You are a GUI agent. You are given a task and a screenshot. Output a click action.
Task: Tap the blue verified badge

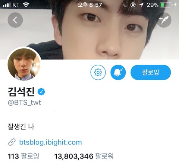coord(41,92)
